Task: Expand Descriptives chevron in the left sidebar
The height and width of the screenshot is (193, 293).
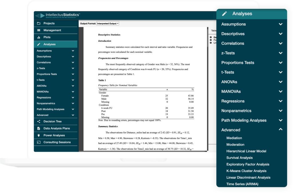Action: 73,57
